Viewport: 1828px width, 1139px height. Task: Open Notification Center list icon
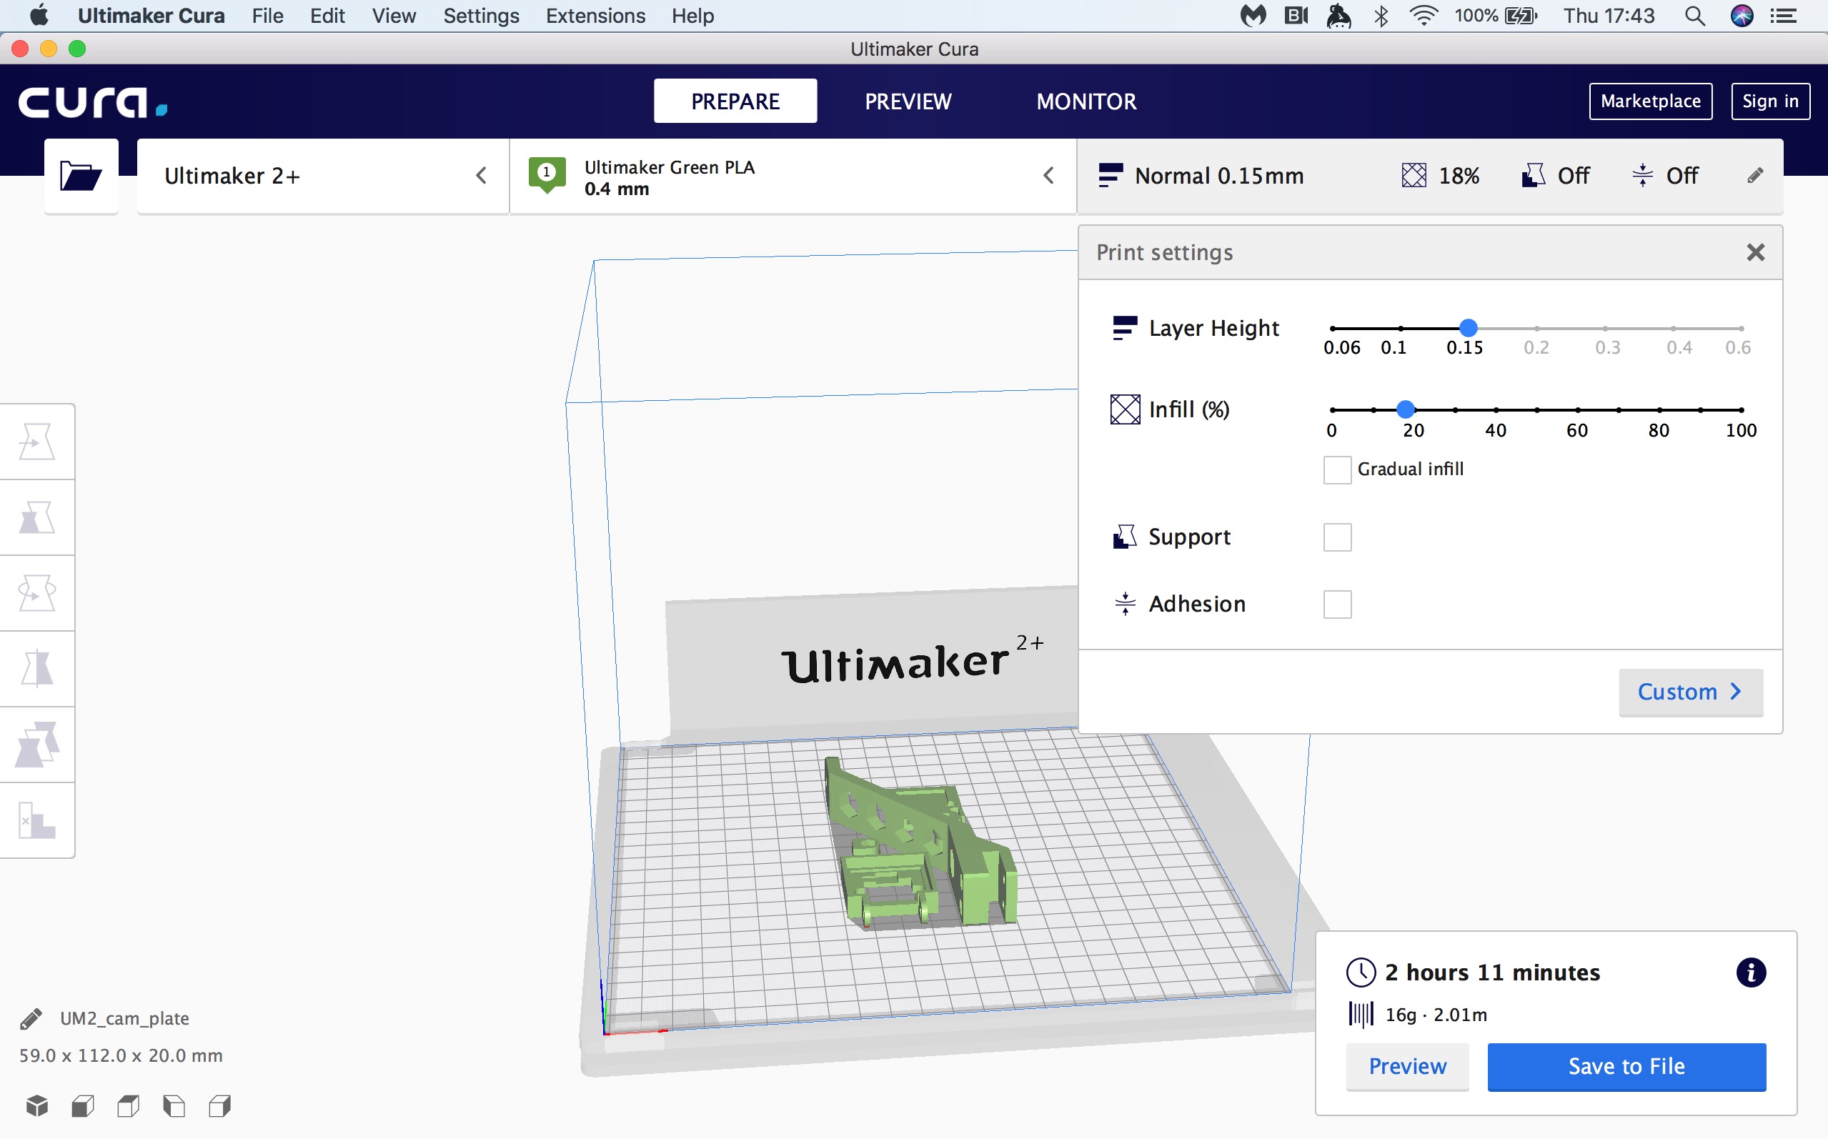coord(1784,16)
